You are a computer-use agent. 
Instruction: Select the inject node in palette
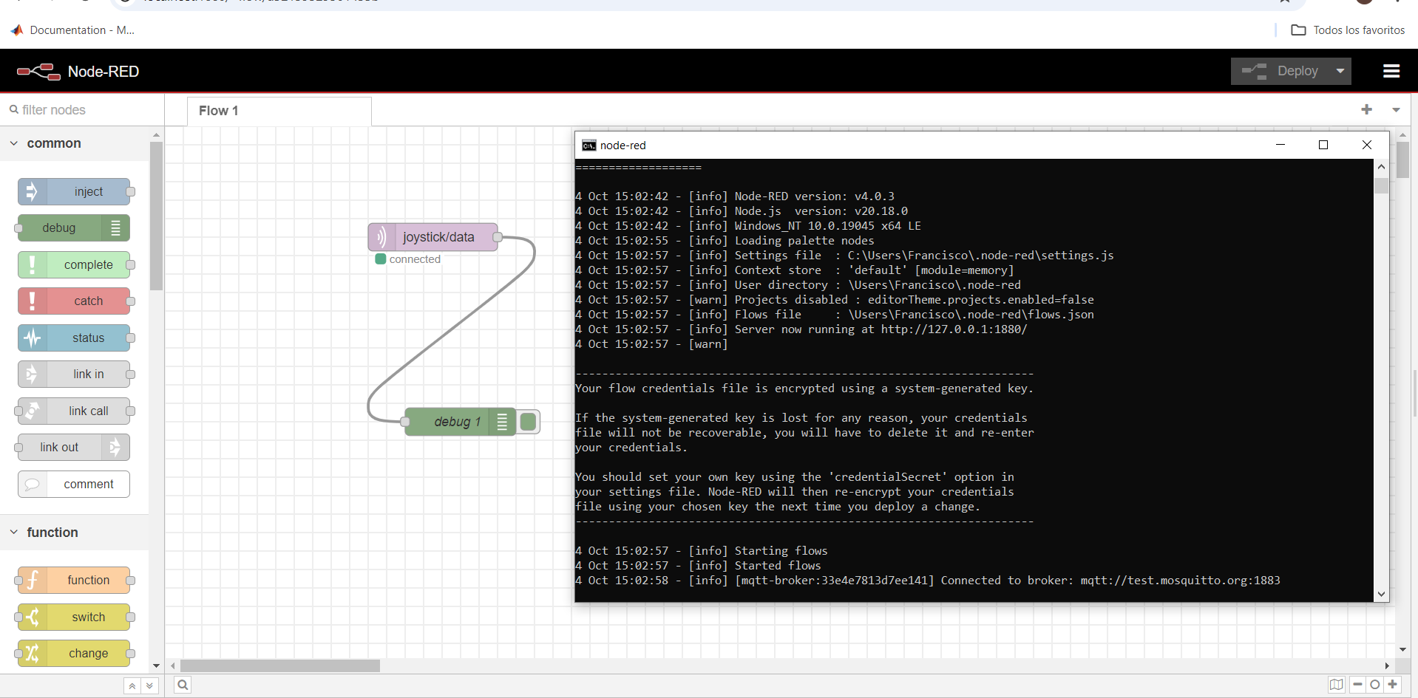pos(74,192)
